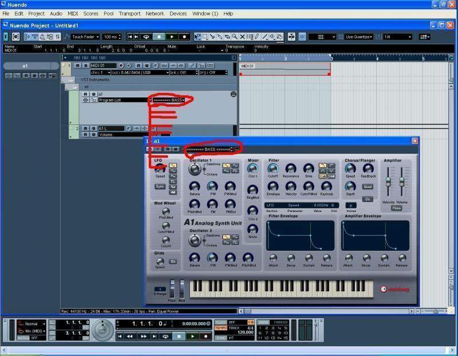Click the Chorus/Flanger Feedback knob

coord(368,169)
